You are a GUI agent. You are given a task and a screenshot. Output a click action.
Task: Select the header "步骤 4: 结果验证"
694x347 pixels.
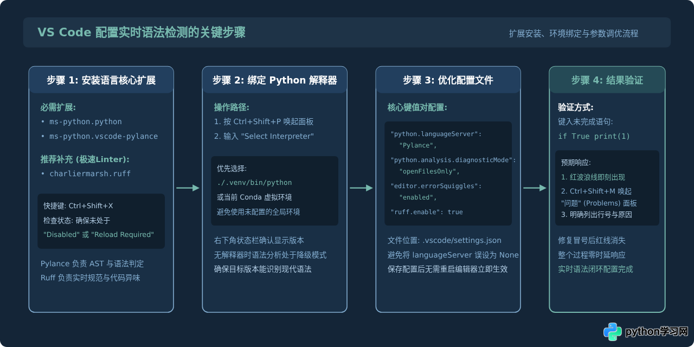[x=607, y=80]
